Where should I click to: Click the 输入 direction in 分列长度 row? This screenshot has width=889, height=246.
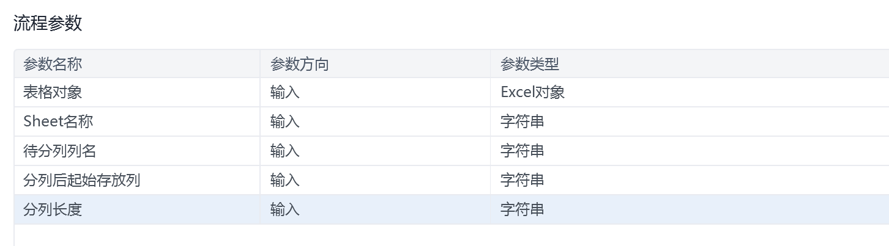coord(285,209)
